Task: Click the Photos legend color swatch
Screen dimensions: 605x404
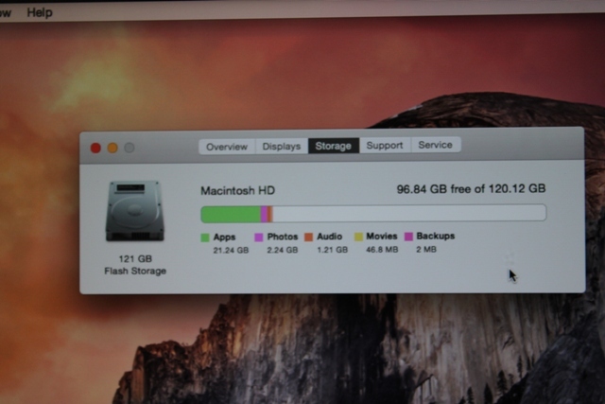Action: 258,237
